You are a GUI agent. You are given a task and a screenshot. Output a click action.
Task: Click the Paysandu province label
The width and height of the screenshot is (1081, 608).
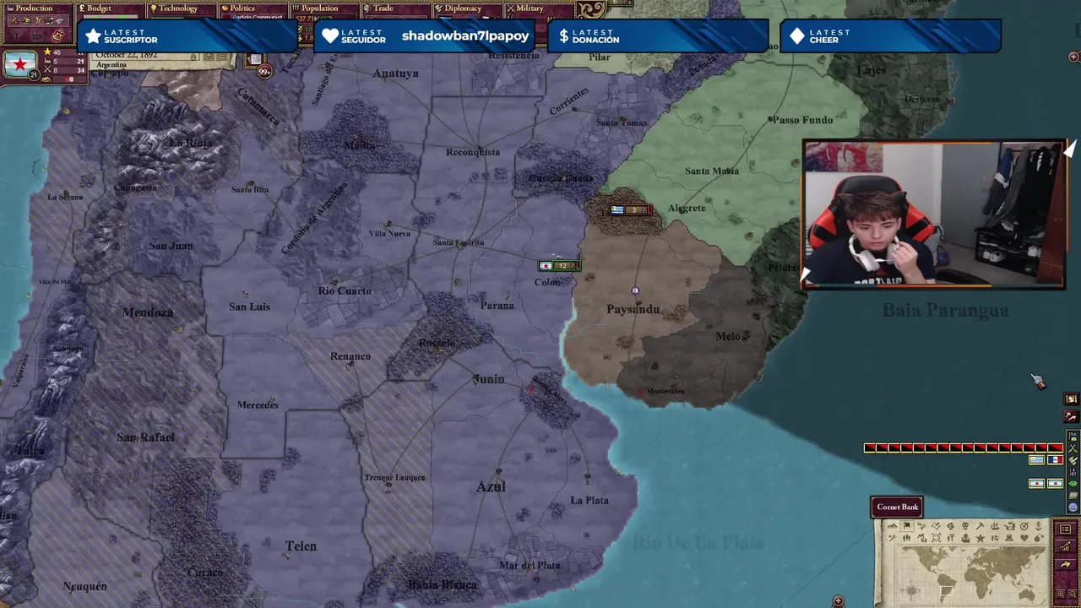pos(633,310)
